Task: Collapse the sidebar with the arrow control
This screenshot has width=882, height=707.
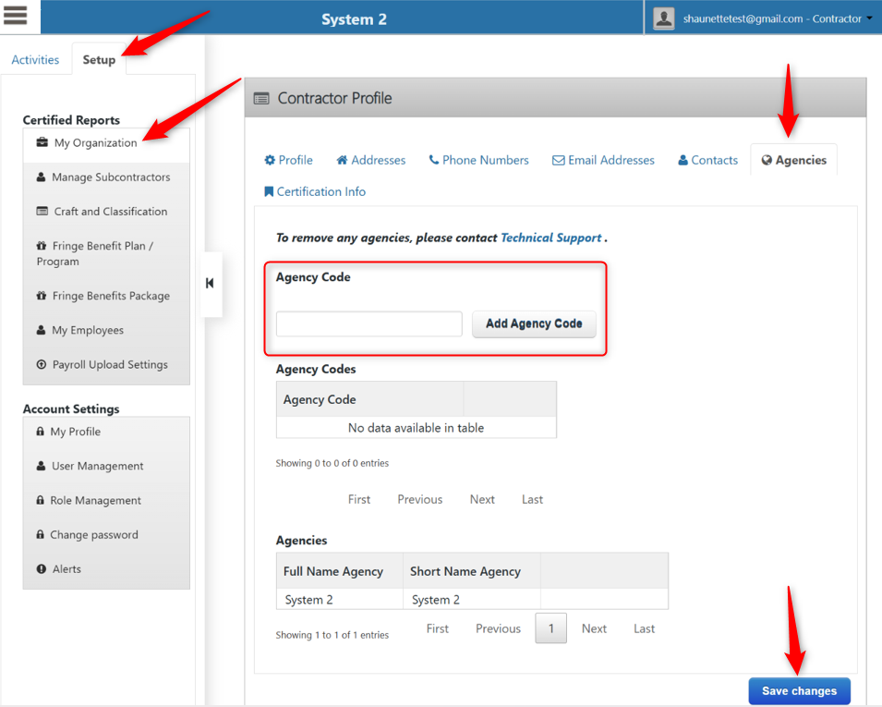Action: 211,285
